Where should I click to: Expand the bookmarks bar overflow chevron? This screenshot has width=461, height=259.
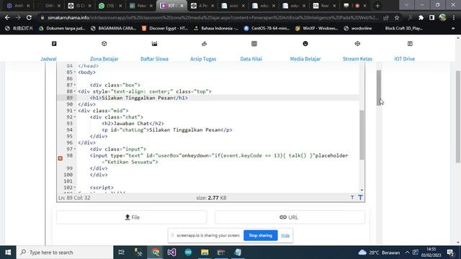[x=453, y=29]
